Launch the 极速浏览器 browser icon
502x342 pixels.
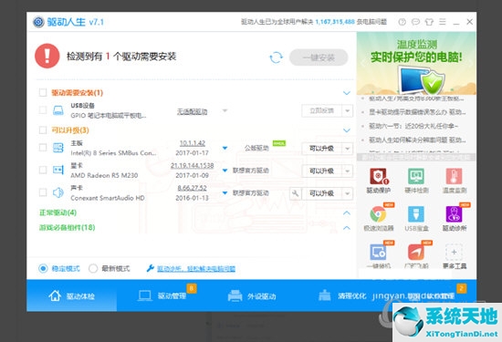[379, 214]
